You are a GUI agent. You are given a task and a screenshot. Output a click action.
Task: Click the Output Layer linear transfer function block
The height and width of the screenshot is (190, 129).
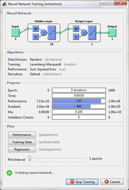pos(92,33)
